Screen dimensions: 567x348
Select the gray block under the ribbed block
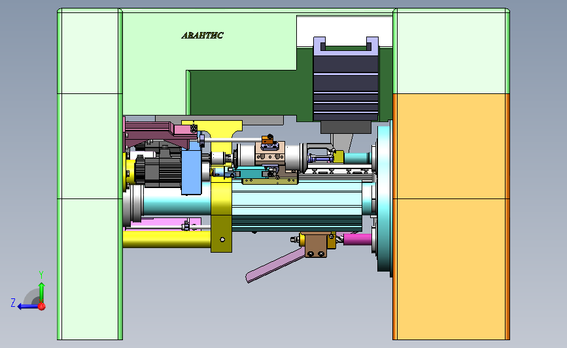coord(346,127)
